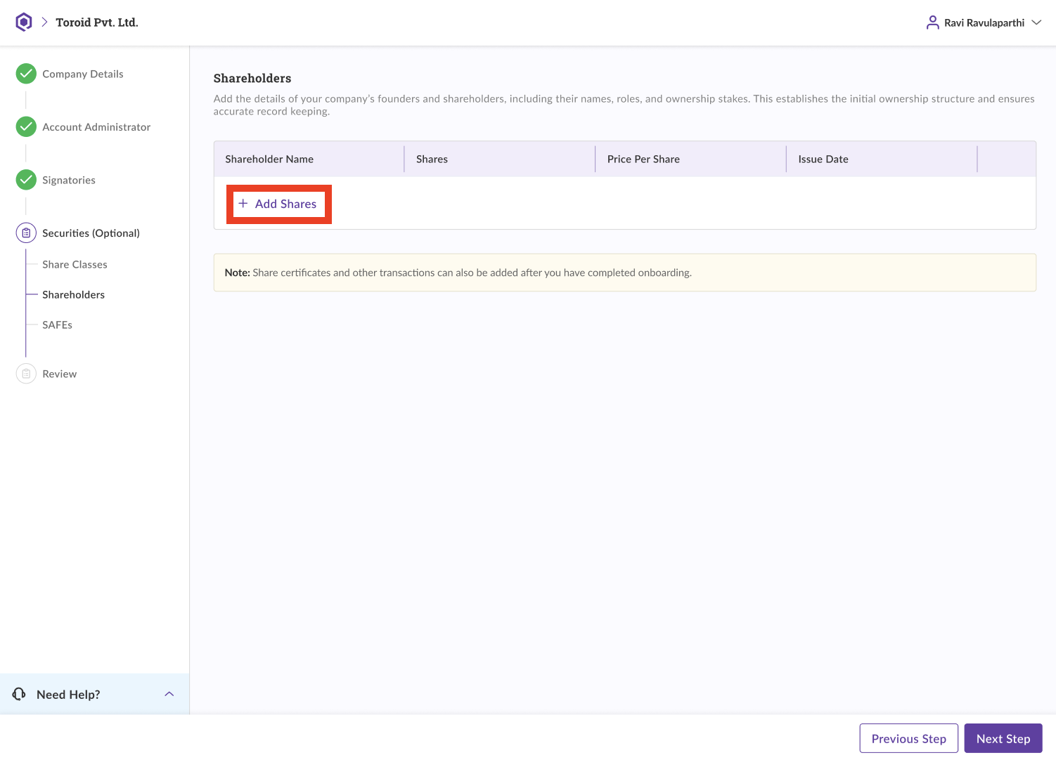Click the Review clipboard step icon

(26, 374)
